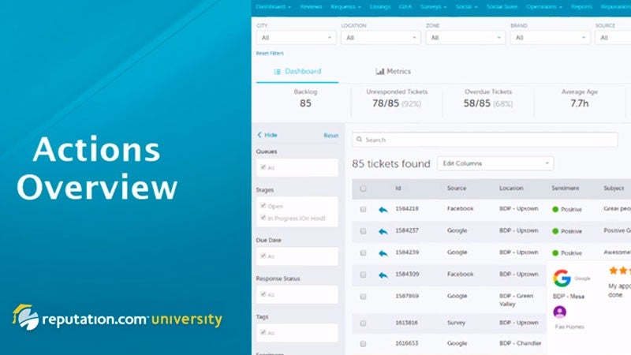631x355 pixels.
Task: Click the list icon beside Dashboard tab
Action: pyautogui.click(x=277, y=72)
